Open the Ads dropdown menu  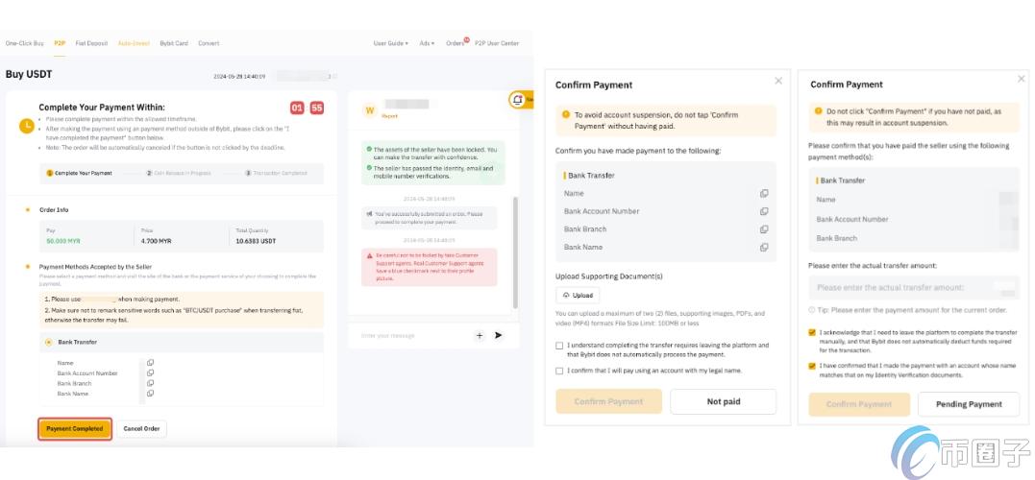[427, 43]
